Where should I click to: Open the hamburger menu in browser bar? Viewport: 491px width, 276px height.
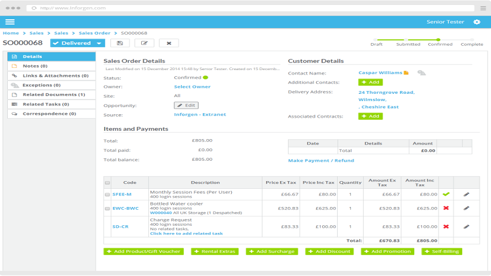coord(483,8)
